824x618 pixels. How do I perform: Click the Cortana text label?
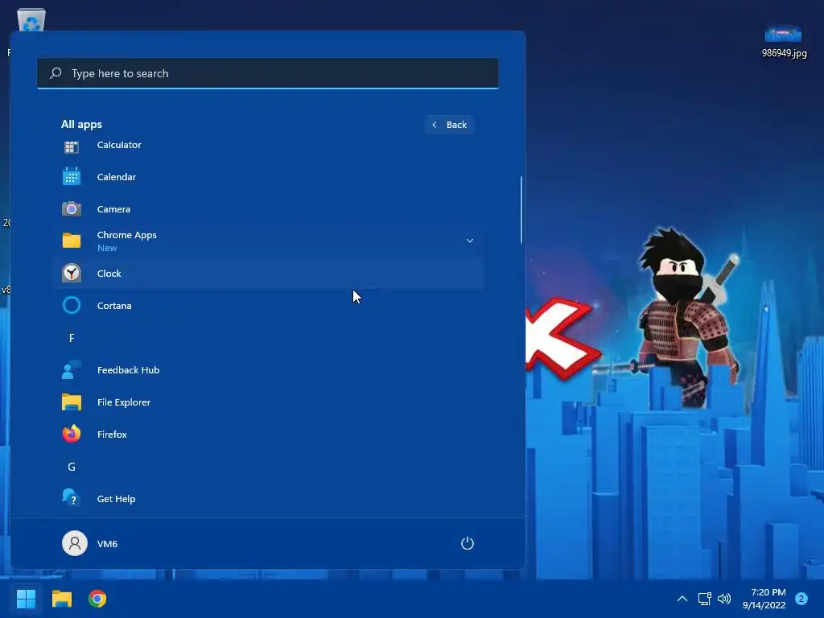pyautogui.click(x=114, y=306)
